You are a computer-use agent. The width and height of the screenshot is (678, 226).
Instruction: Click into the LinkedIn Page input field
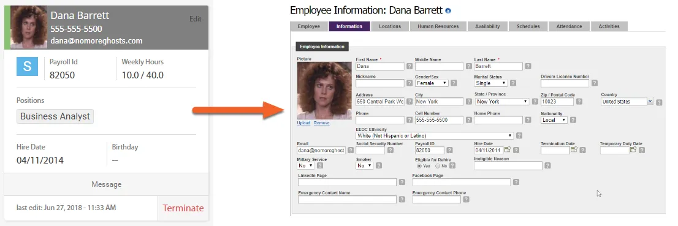[347, 183]
